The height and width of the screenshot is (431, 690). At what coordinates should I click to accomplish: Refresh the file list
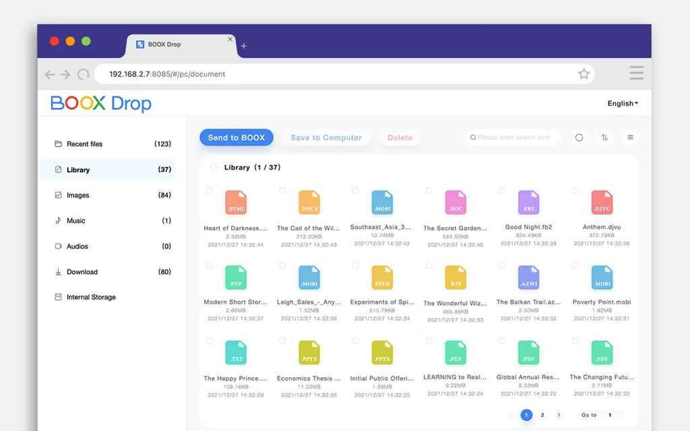[579, 137]
